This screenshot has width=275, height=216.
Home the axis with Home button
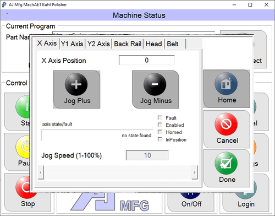(x=227, y=89)
